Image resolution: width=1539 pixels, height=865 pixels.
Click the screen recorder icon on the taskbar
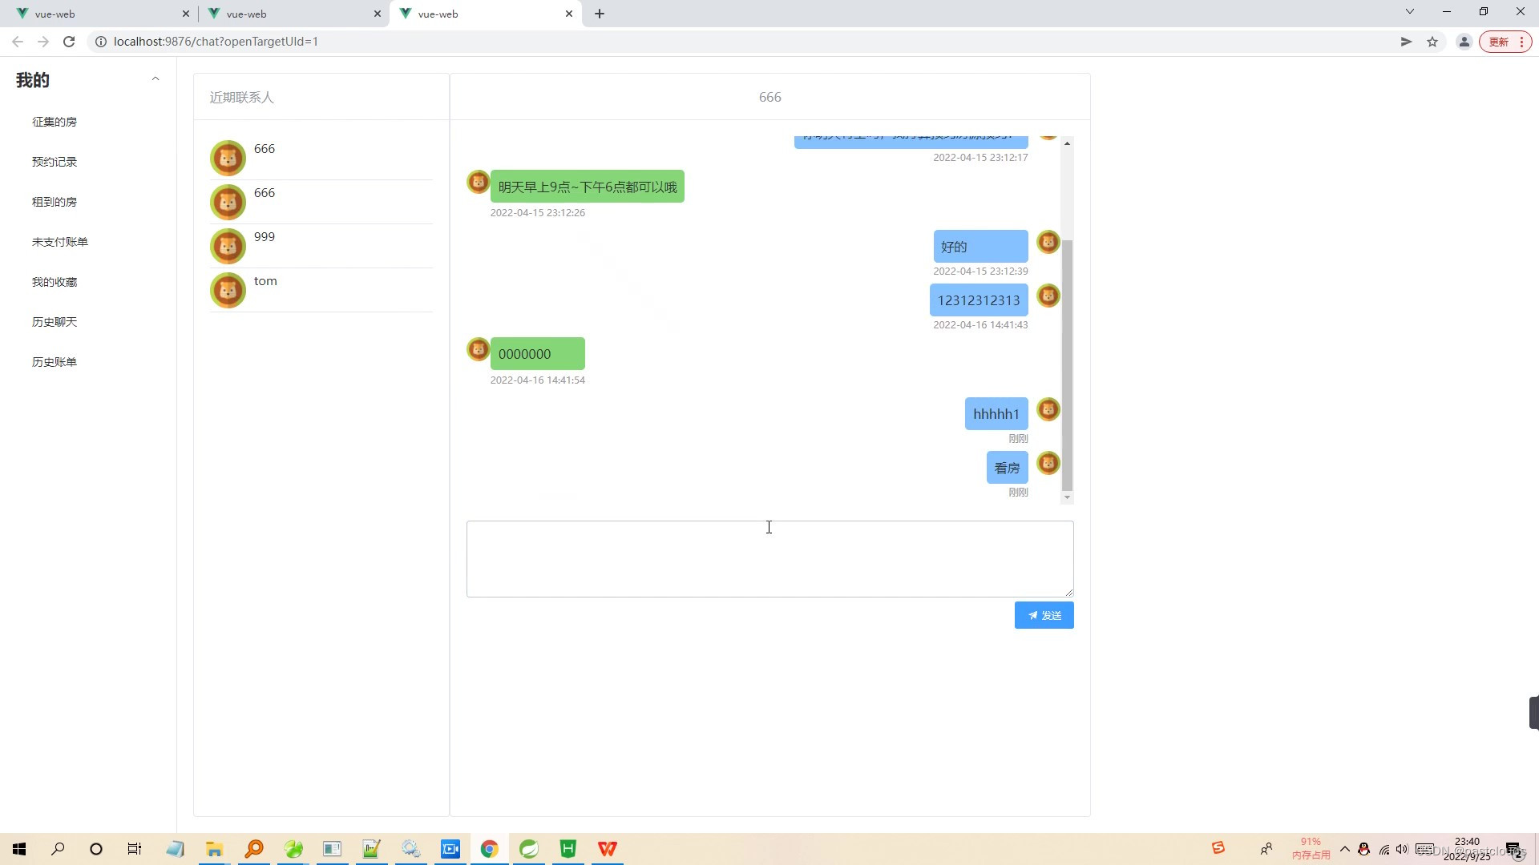pos(450,848)
